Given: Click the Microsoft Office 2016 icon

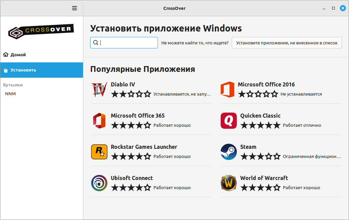Looking at the screenshot, I should click(227, 89).
